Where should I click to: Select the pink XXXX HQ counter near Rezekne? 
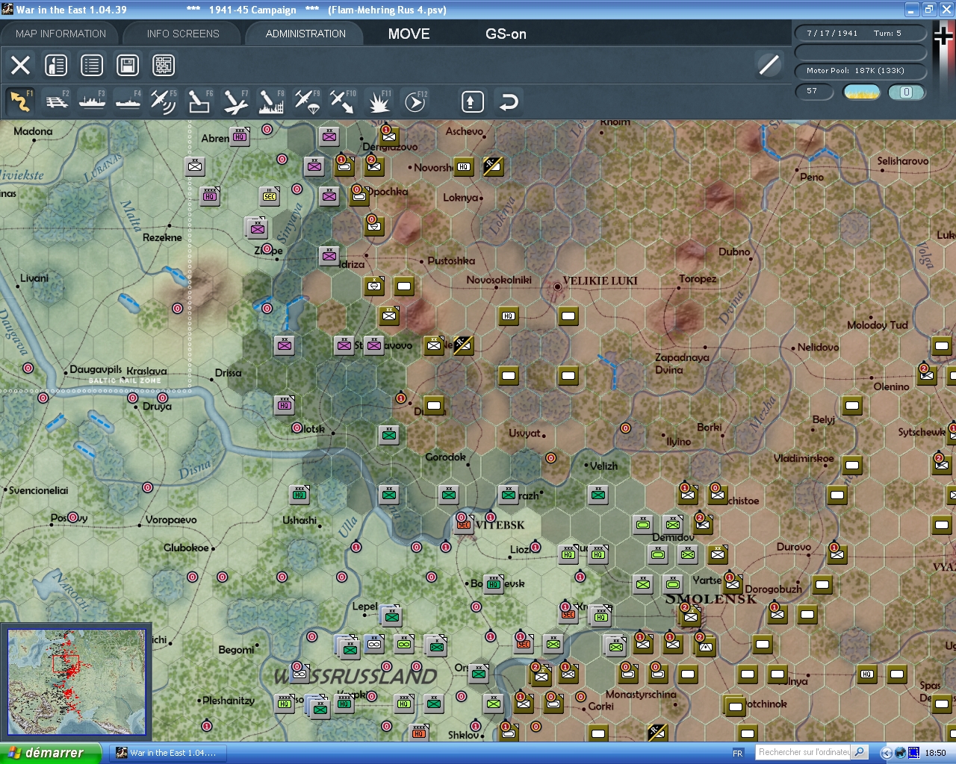210,196
